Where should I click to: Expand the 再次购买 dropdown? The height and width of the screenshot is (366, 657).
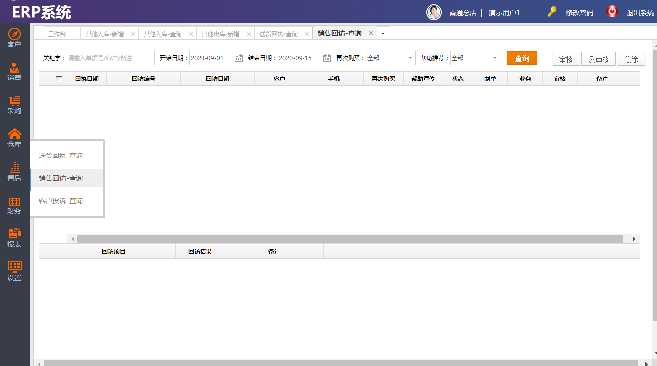point(410,58)
